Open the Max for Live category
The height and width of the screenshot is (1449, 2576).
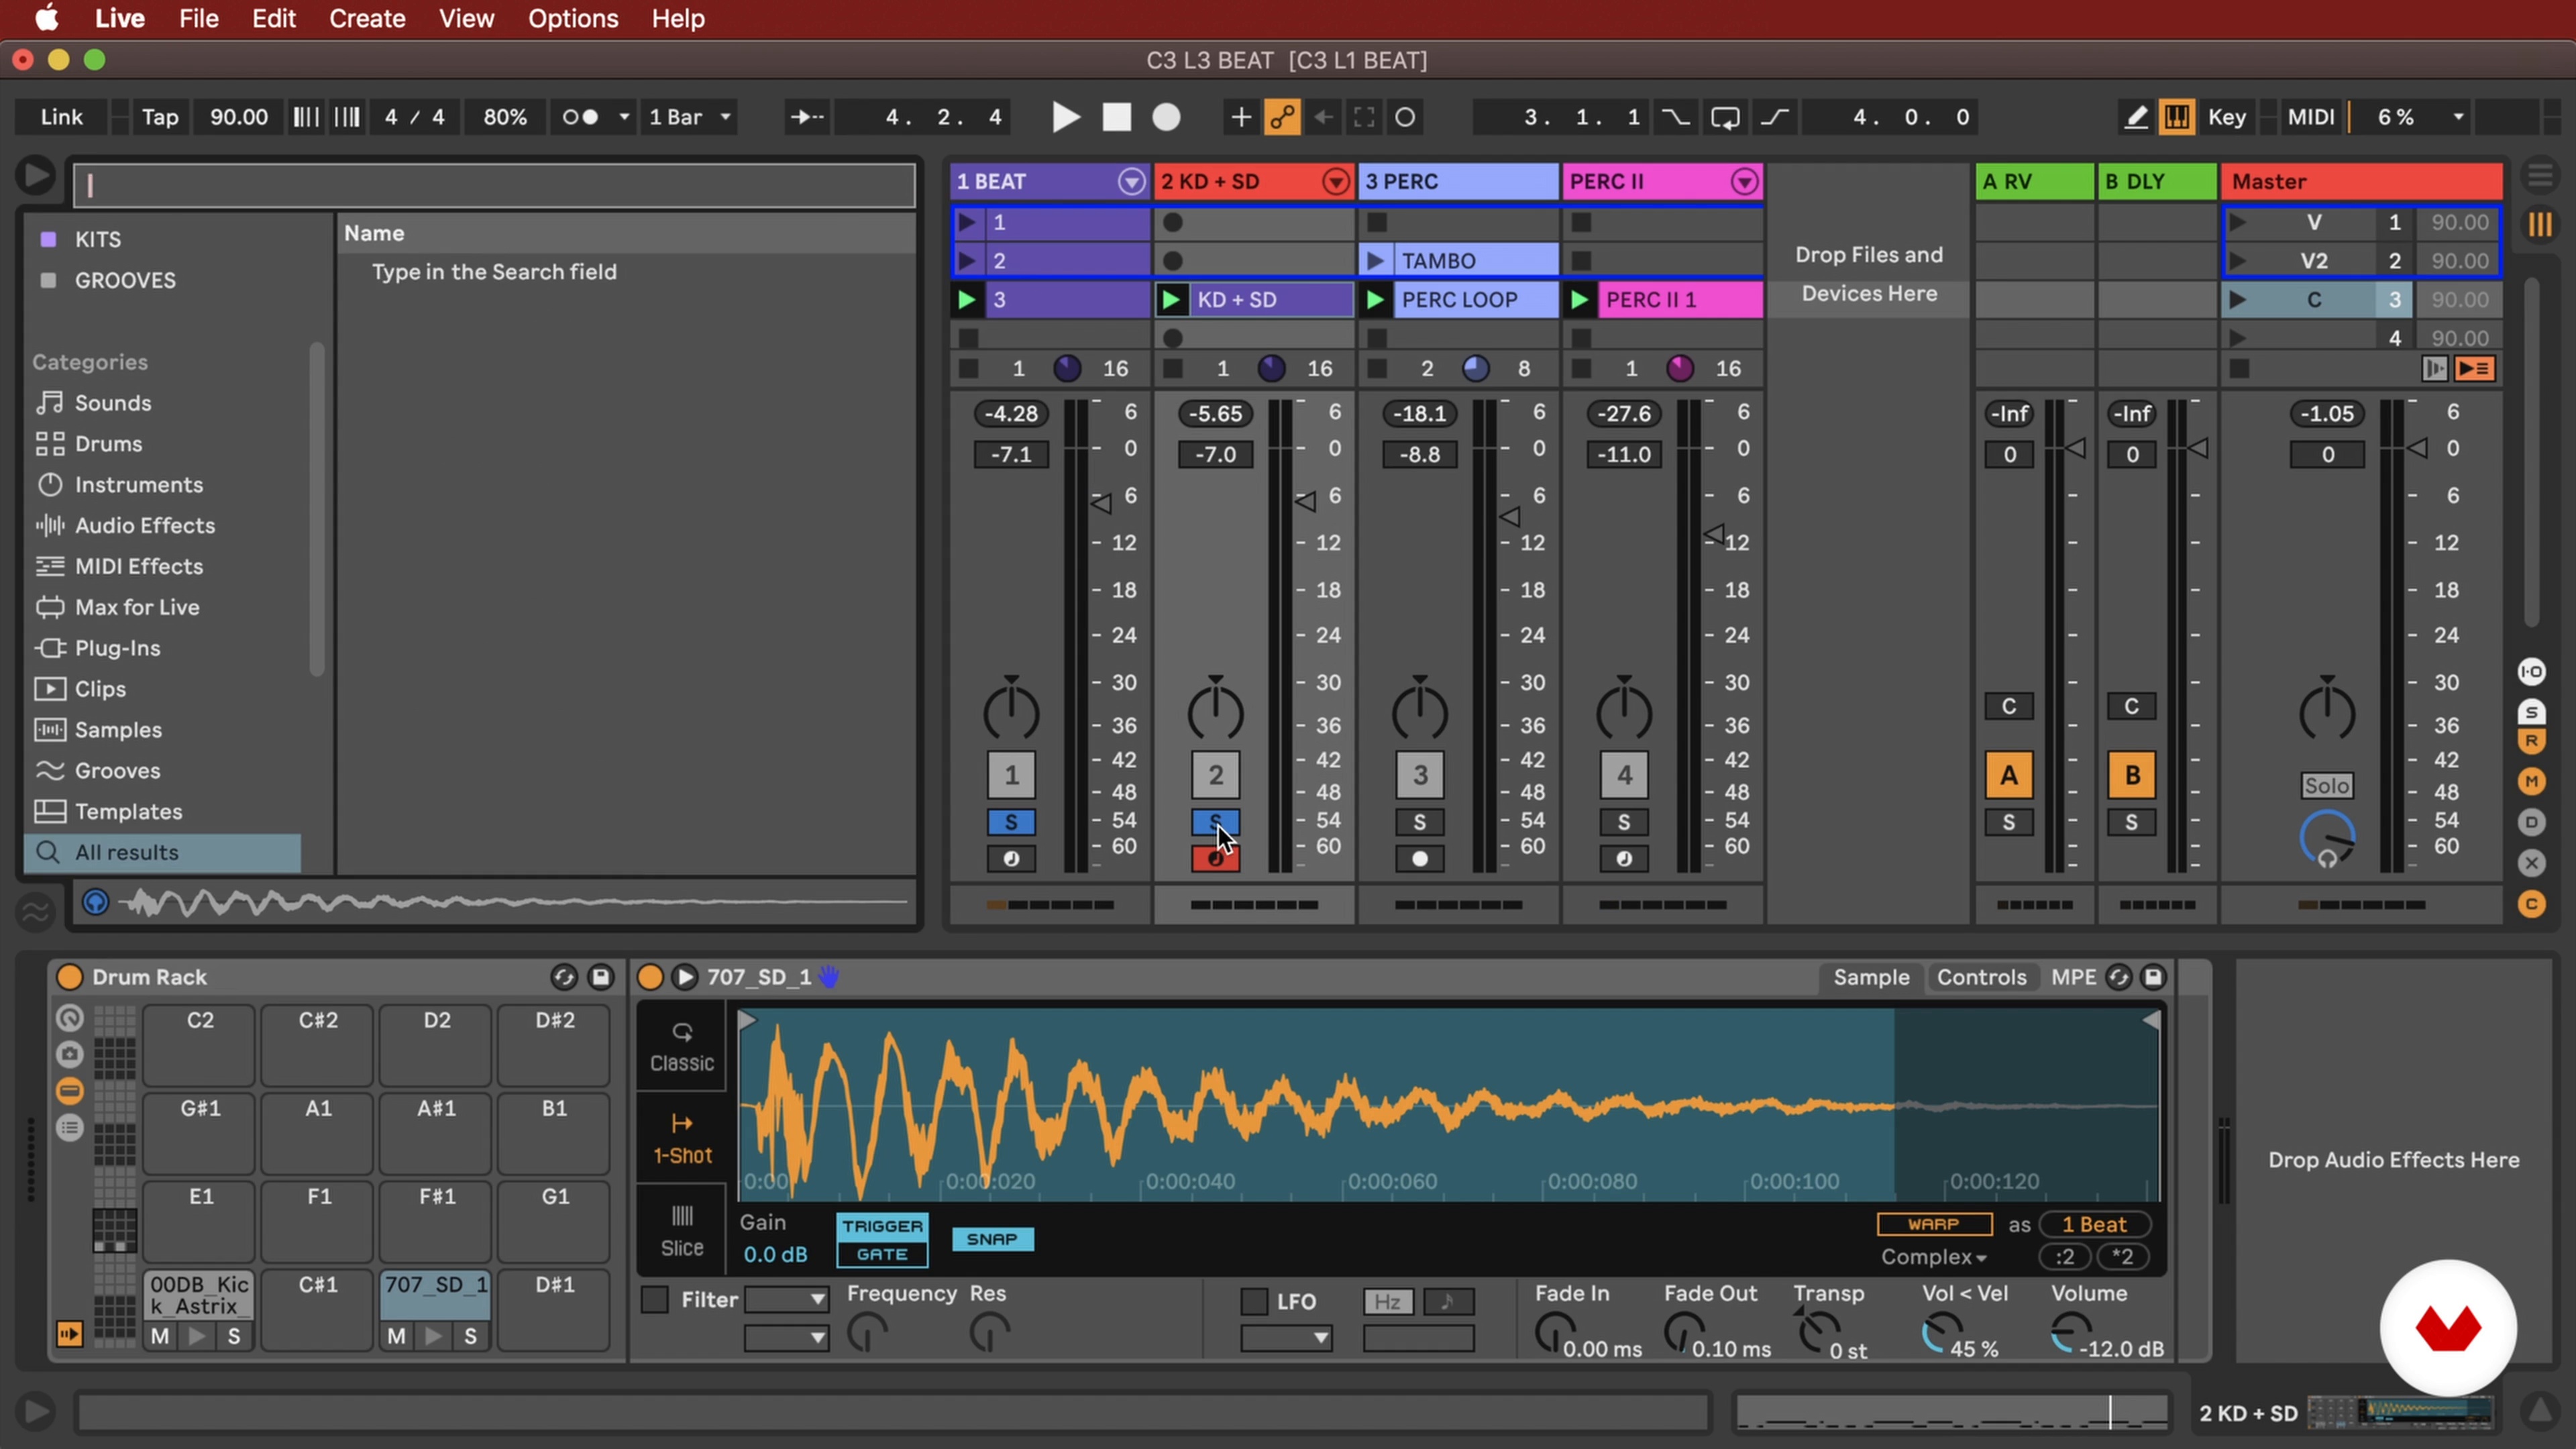tap(136, 607)
